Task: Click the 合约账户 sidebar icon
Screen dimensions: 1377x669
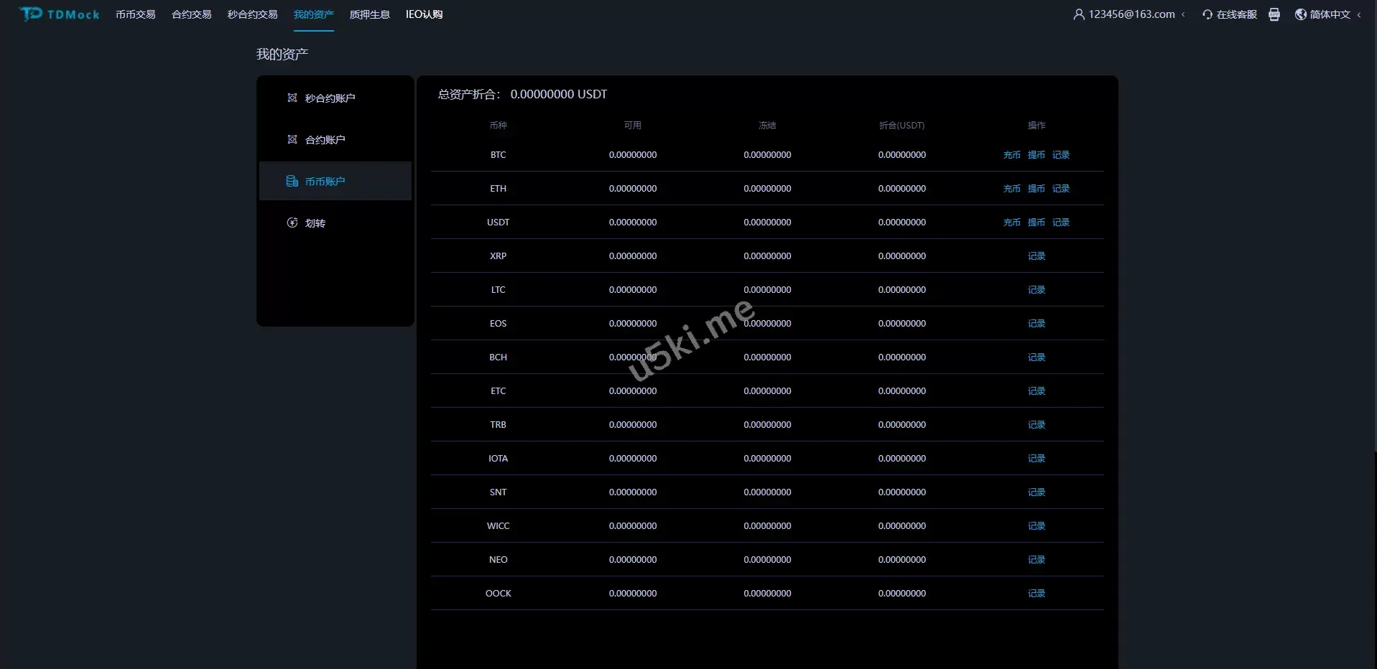Action: click(x=292, y=139)
